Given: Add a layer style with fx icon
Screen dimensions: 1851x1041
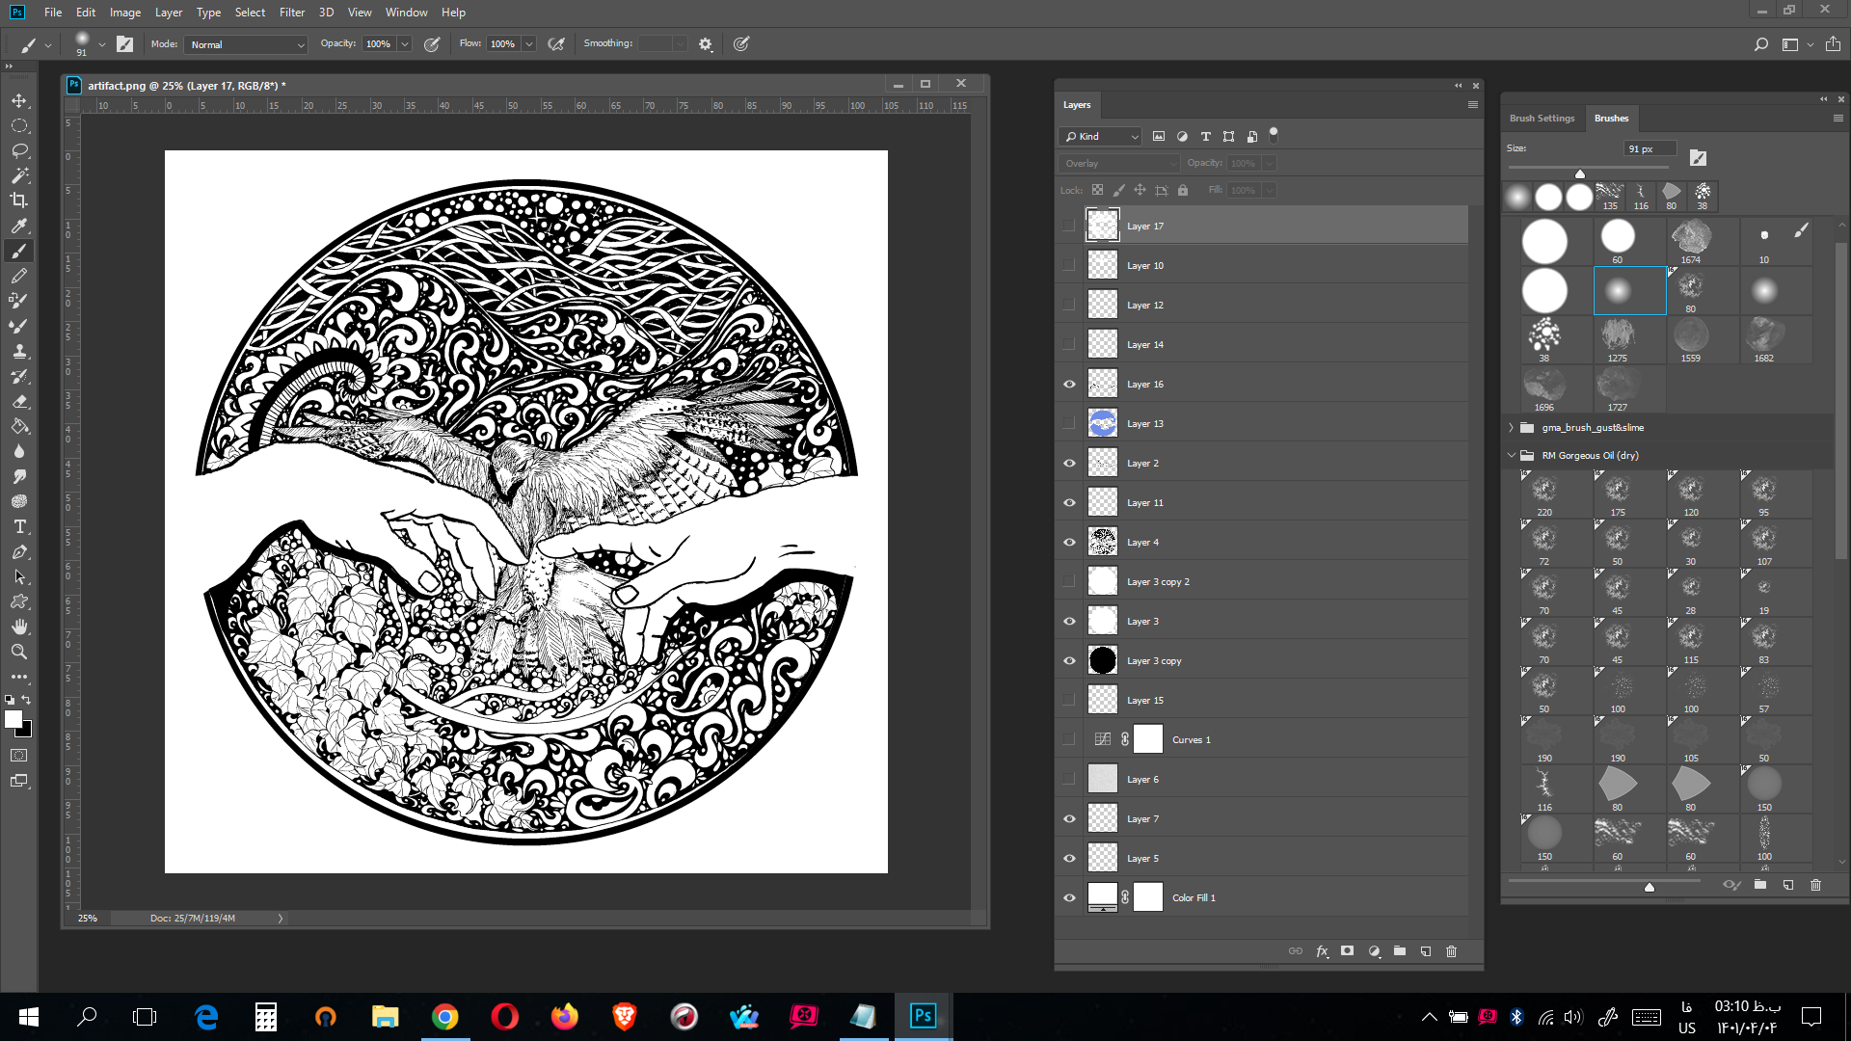Looking at the screenshot, I should [x=1322, y=951].
